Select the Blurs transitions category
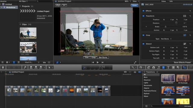193x108 pixels. click(x=145, y=77)
